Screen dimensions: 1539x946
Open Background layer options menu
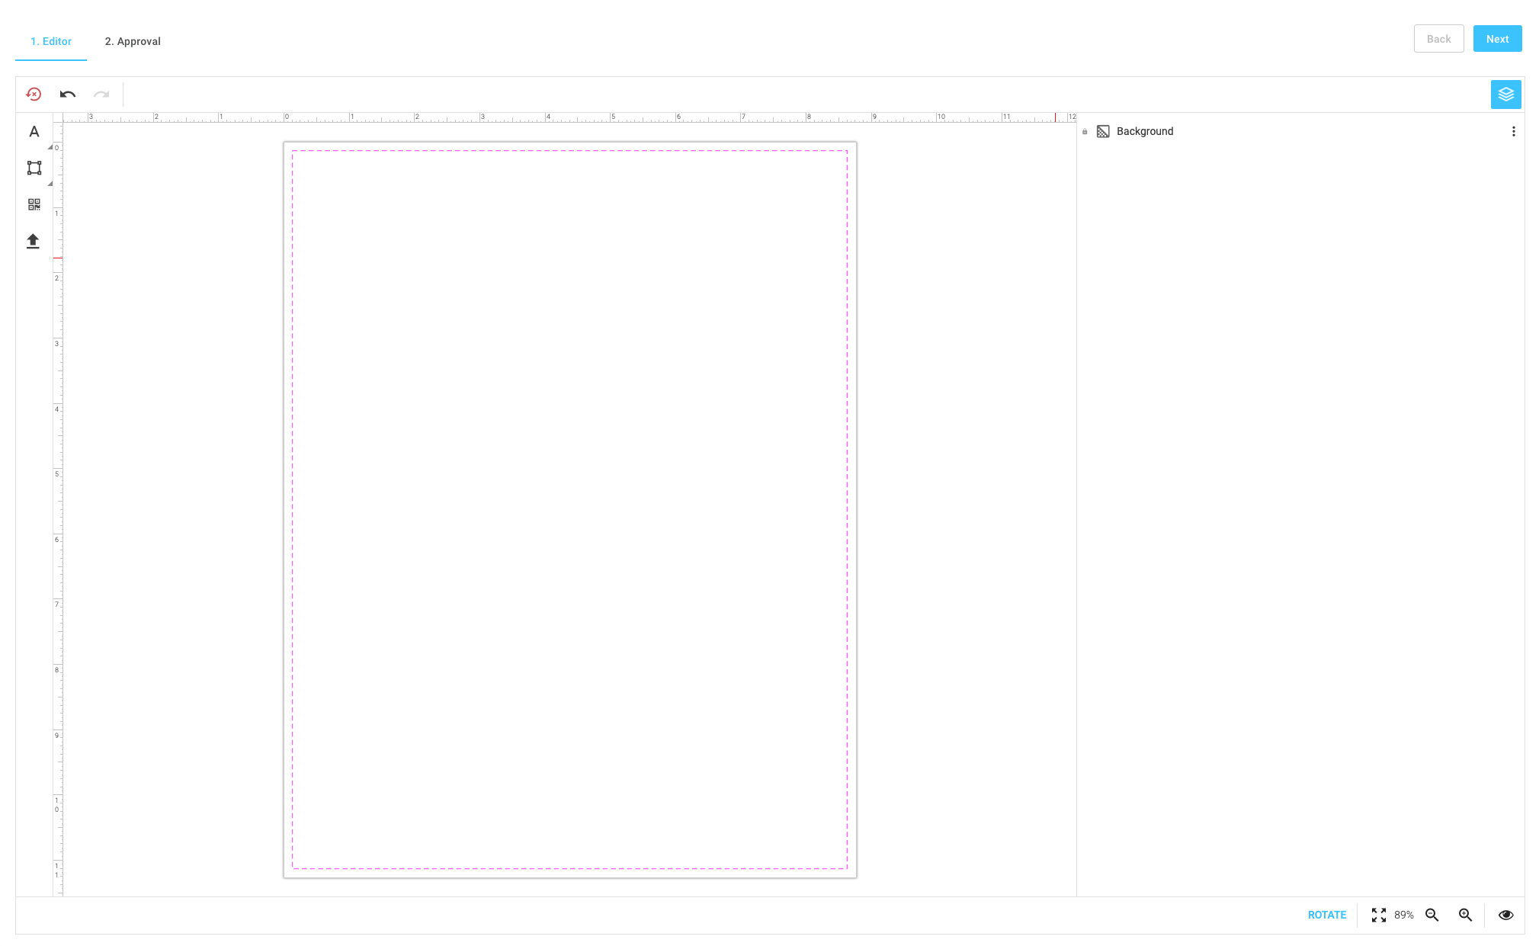tap(1513, 132)
